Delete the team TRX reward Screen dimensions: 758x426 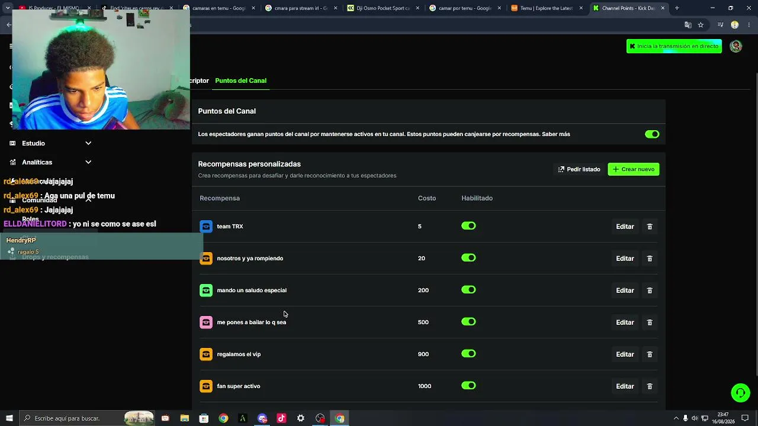(650, 227)
